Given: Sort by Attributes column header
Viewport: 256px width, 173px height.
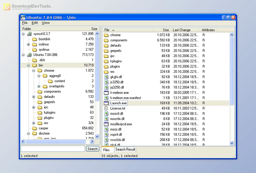Looking at the screenshot, I should tap(209, 30).
